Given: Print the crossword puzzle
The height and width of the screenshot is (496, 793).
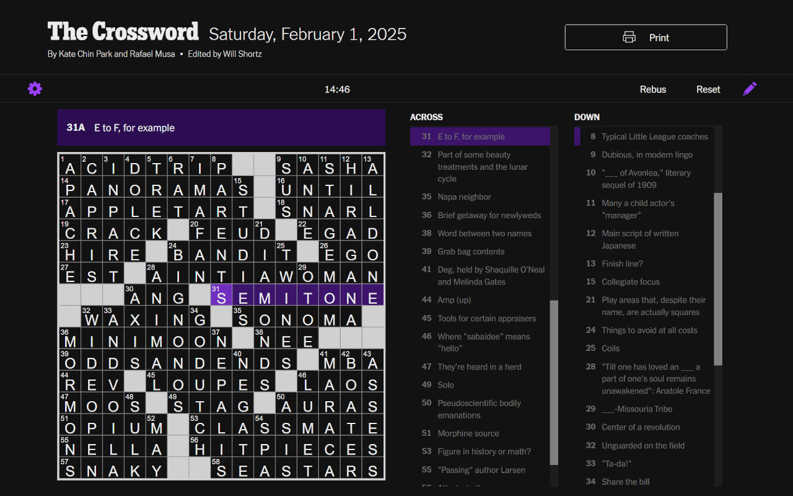Looking at the screenshot, I should pos(646,37).
